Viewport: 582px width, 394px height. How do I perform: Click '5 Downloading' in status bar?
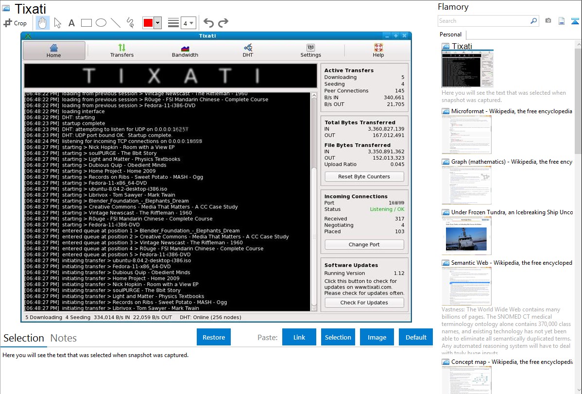44,317
